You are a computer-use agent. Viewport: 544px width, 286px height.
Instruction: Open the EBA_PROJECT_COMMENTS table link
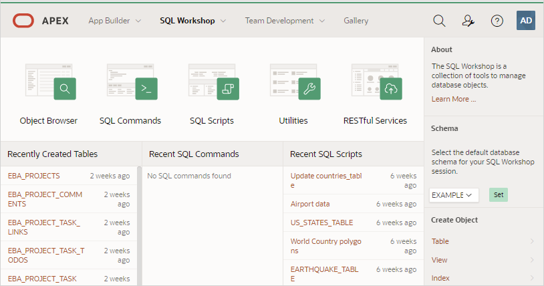45,199
